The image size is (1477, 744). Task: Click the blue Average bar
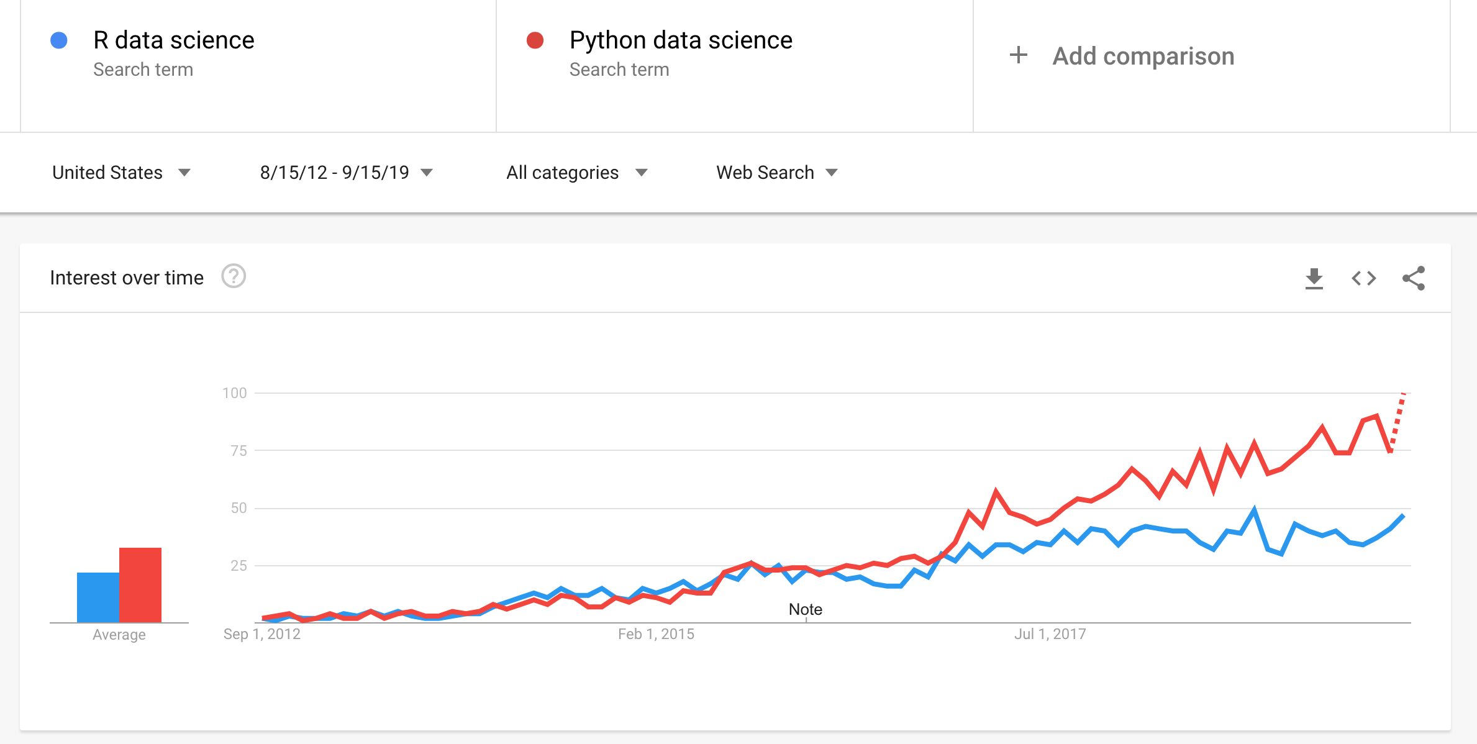98,597
